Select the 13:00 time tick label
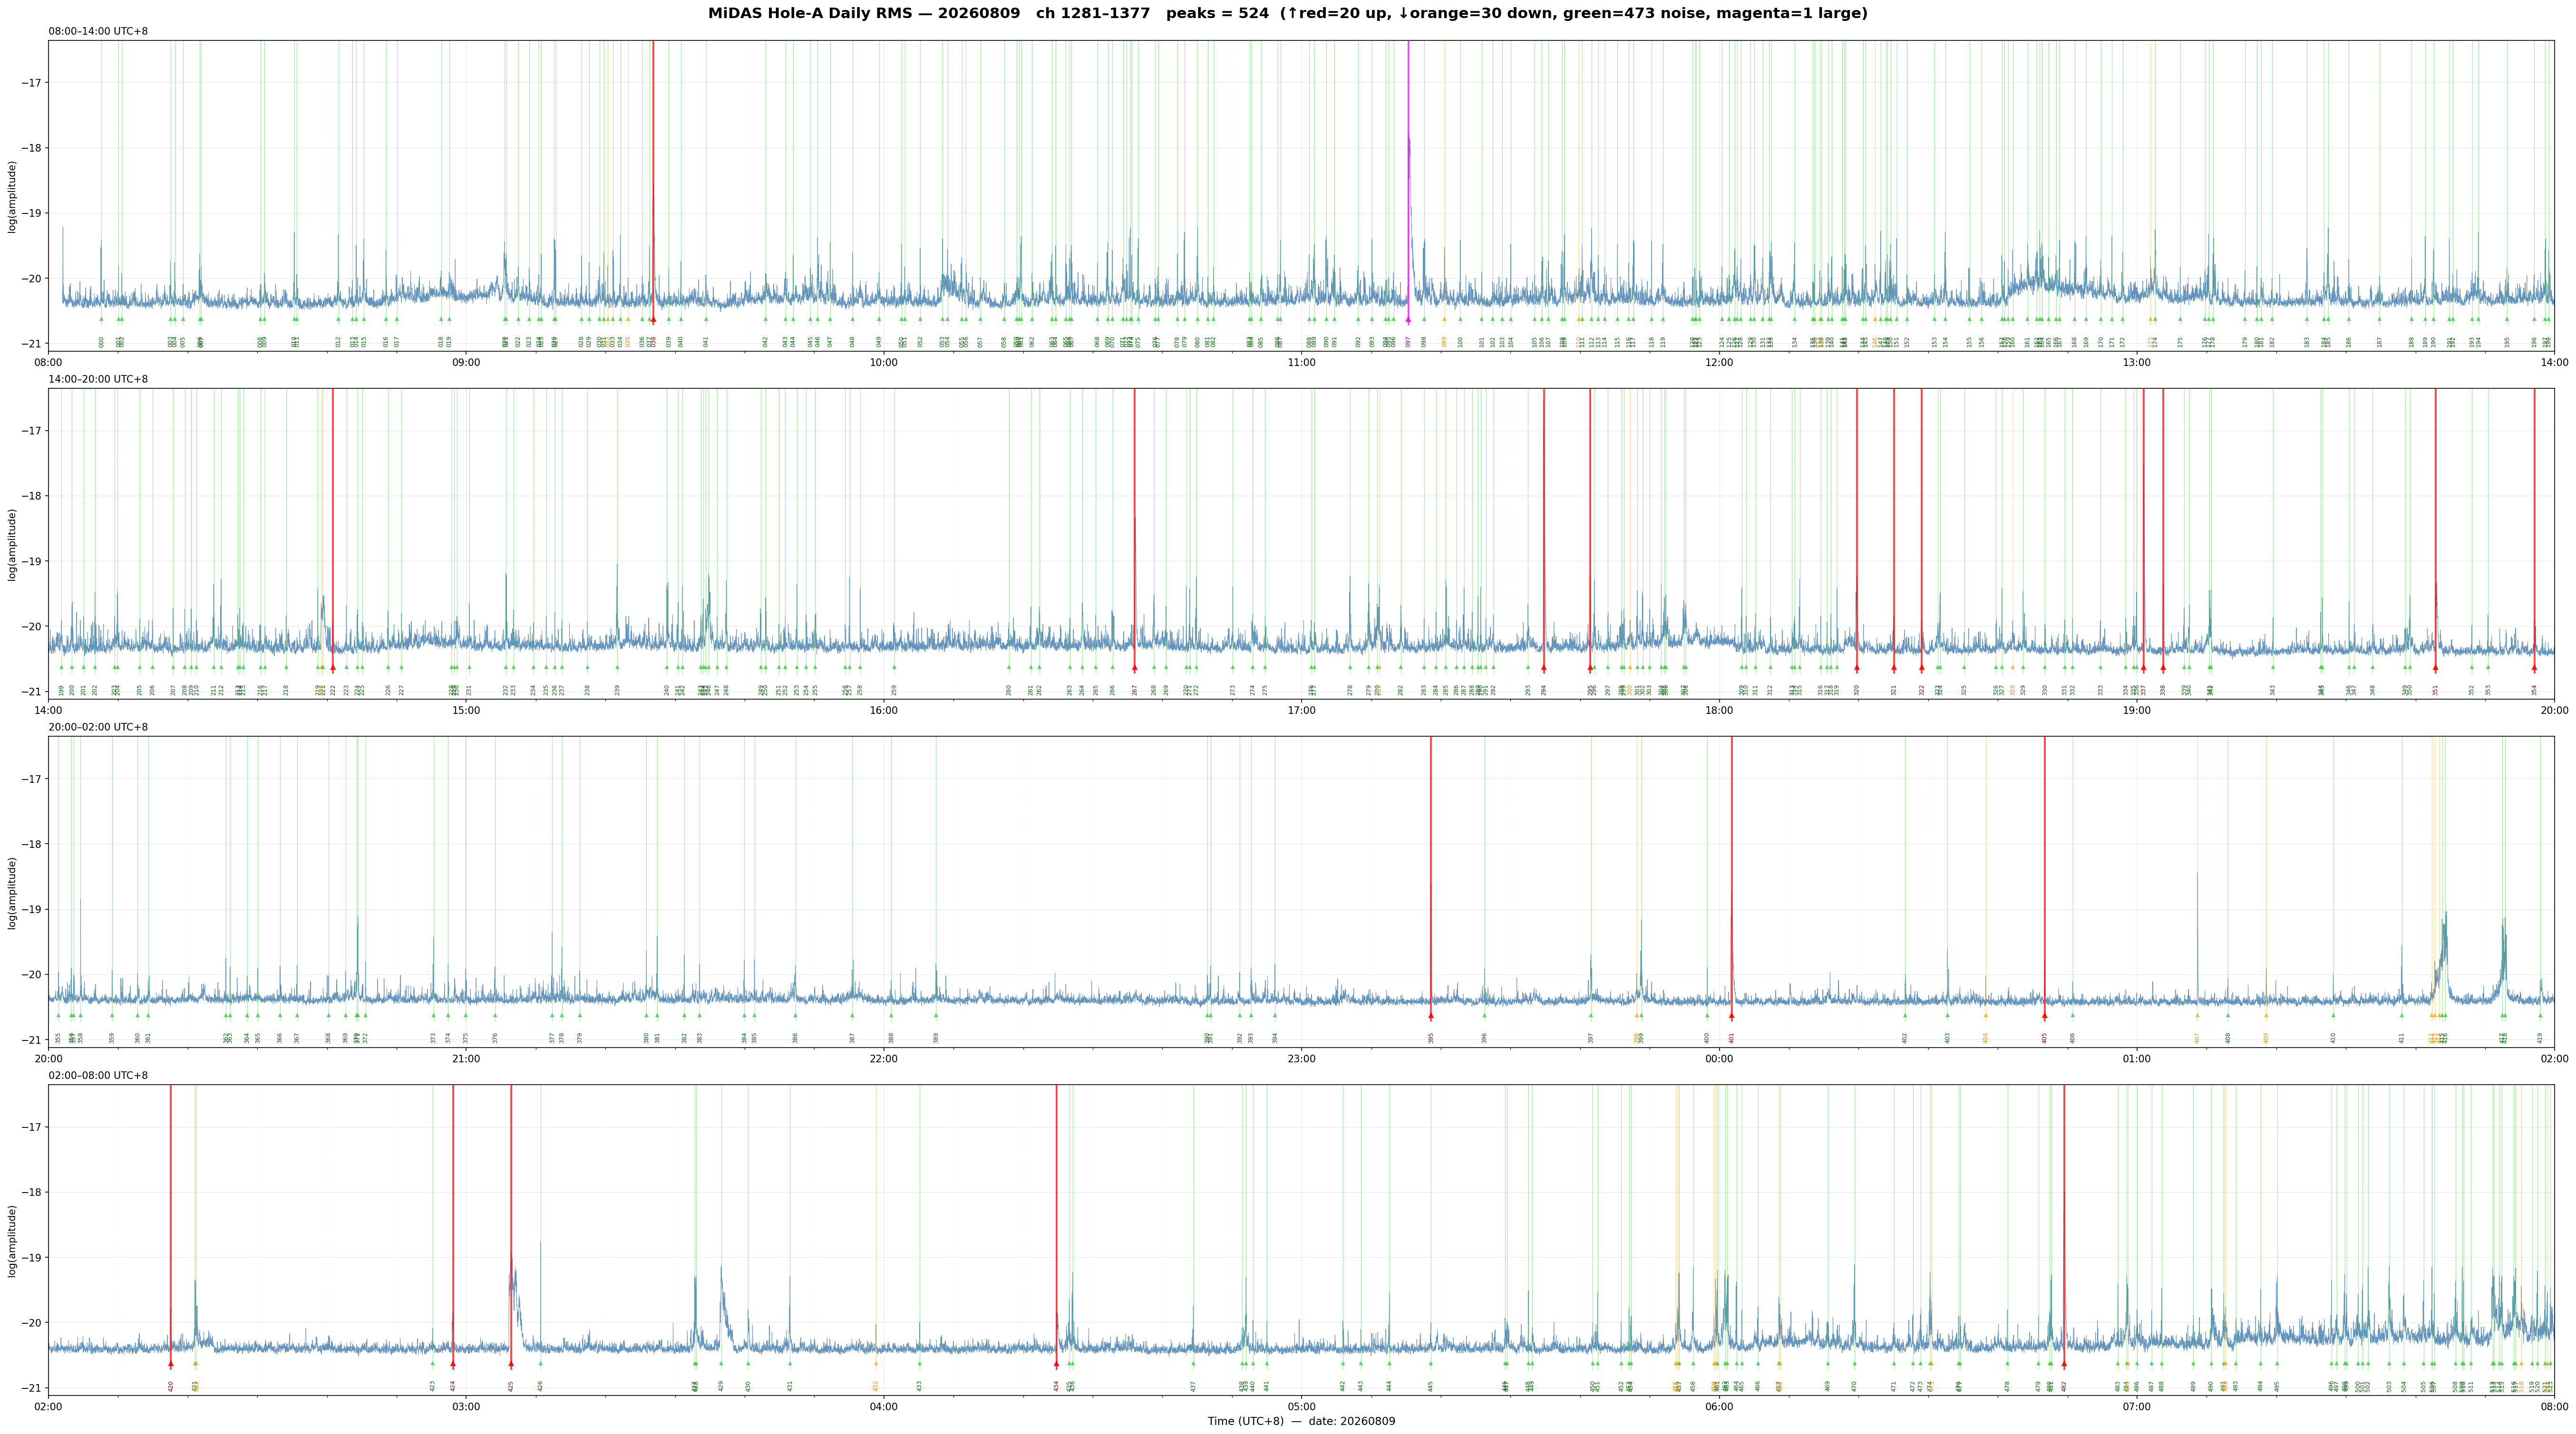This screenshot has width=2576, height=1434. point(2136,362)
